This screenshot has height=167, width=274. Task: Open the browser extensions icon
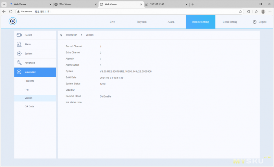pos(249,11)
